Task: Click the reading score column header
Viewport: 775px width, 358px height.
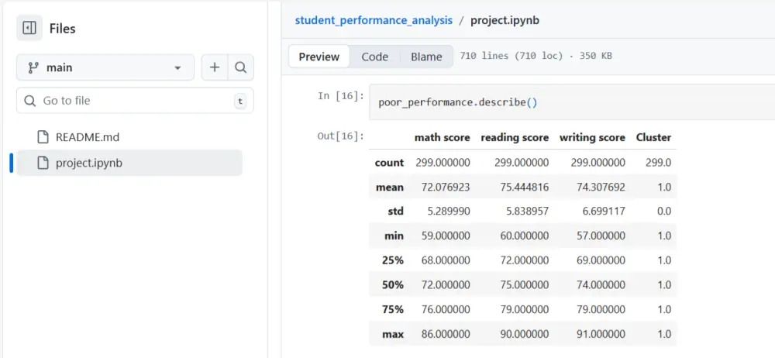Action: click(x=515, y=137)
